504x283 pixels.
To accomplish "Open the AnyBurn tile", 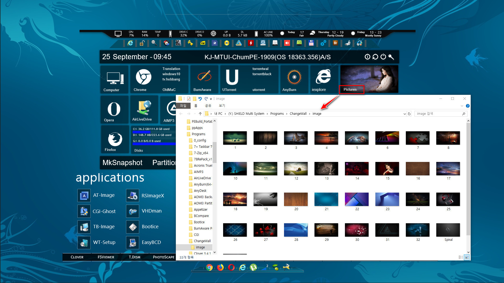I will click(x=294, y=79).
